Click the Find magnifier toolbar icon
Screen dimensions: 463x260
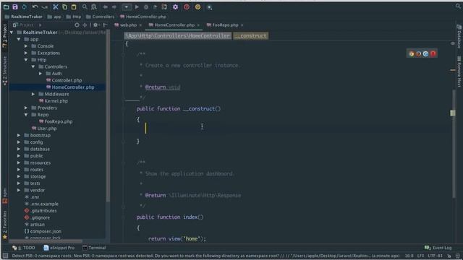(85, 6)
